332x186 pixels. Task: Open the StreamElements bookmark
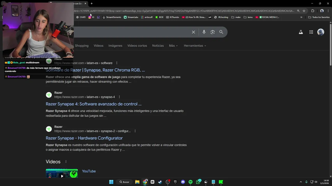[x=112, y=17]
